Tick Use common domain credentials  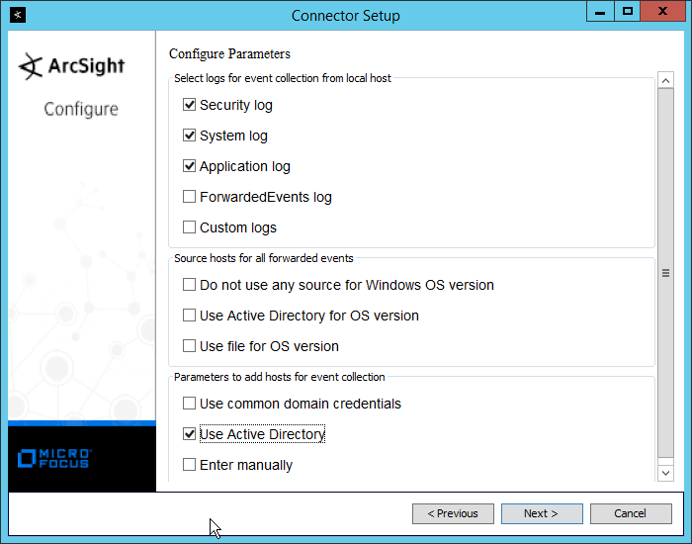(190, 404)
